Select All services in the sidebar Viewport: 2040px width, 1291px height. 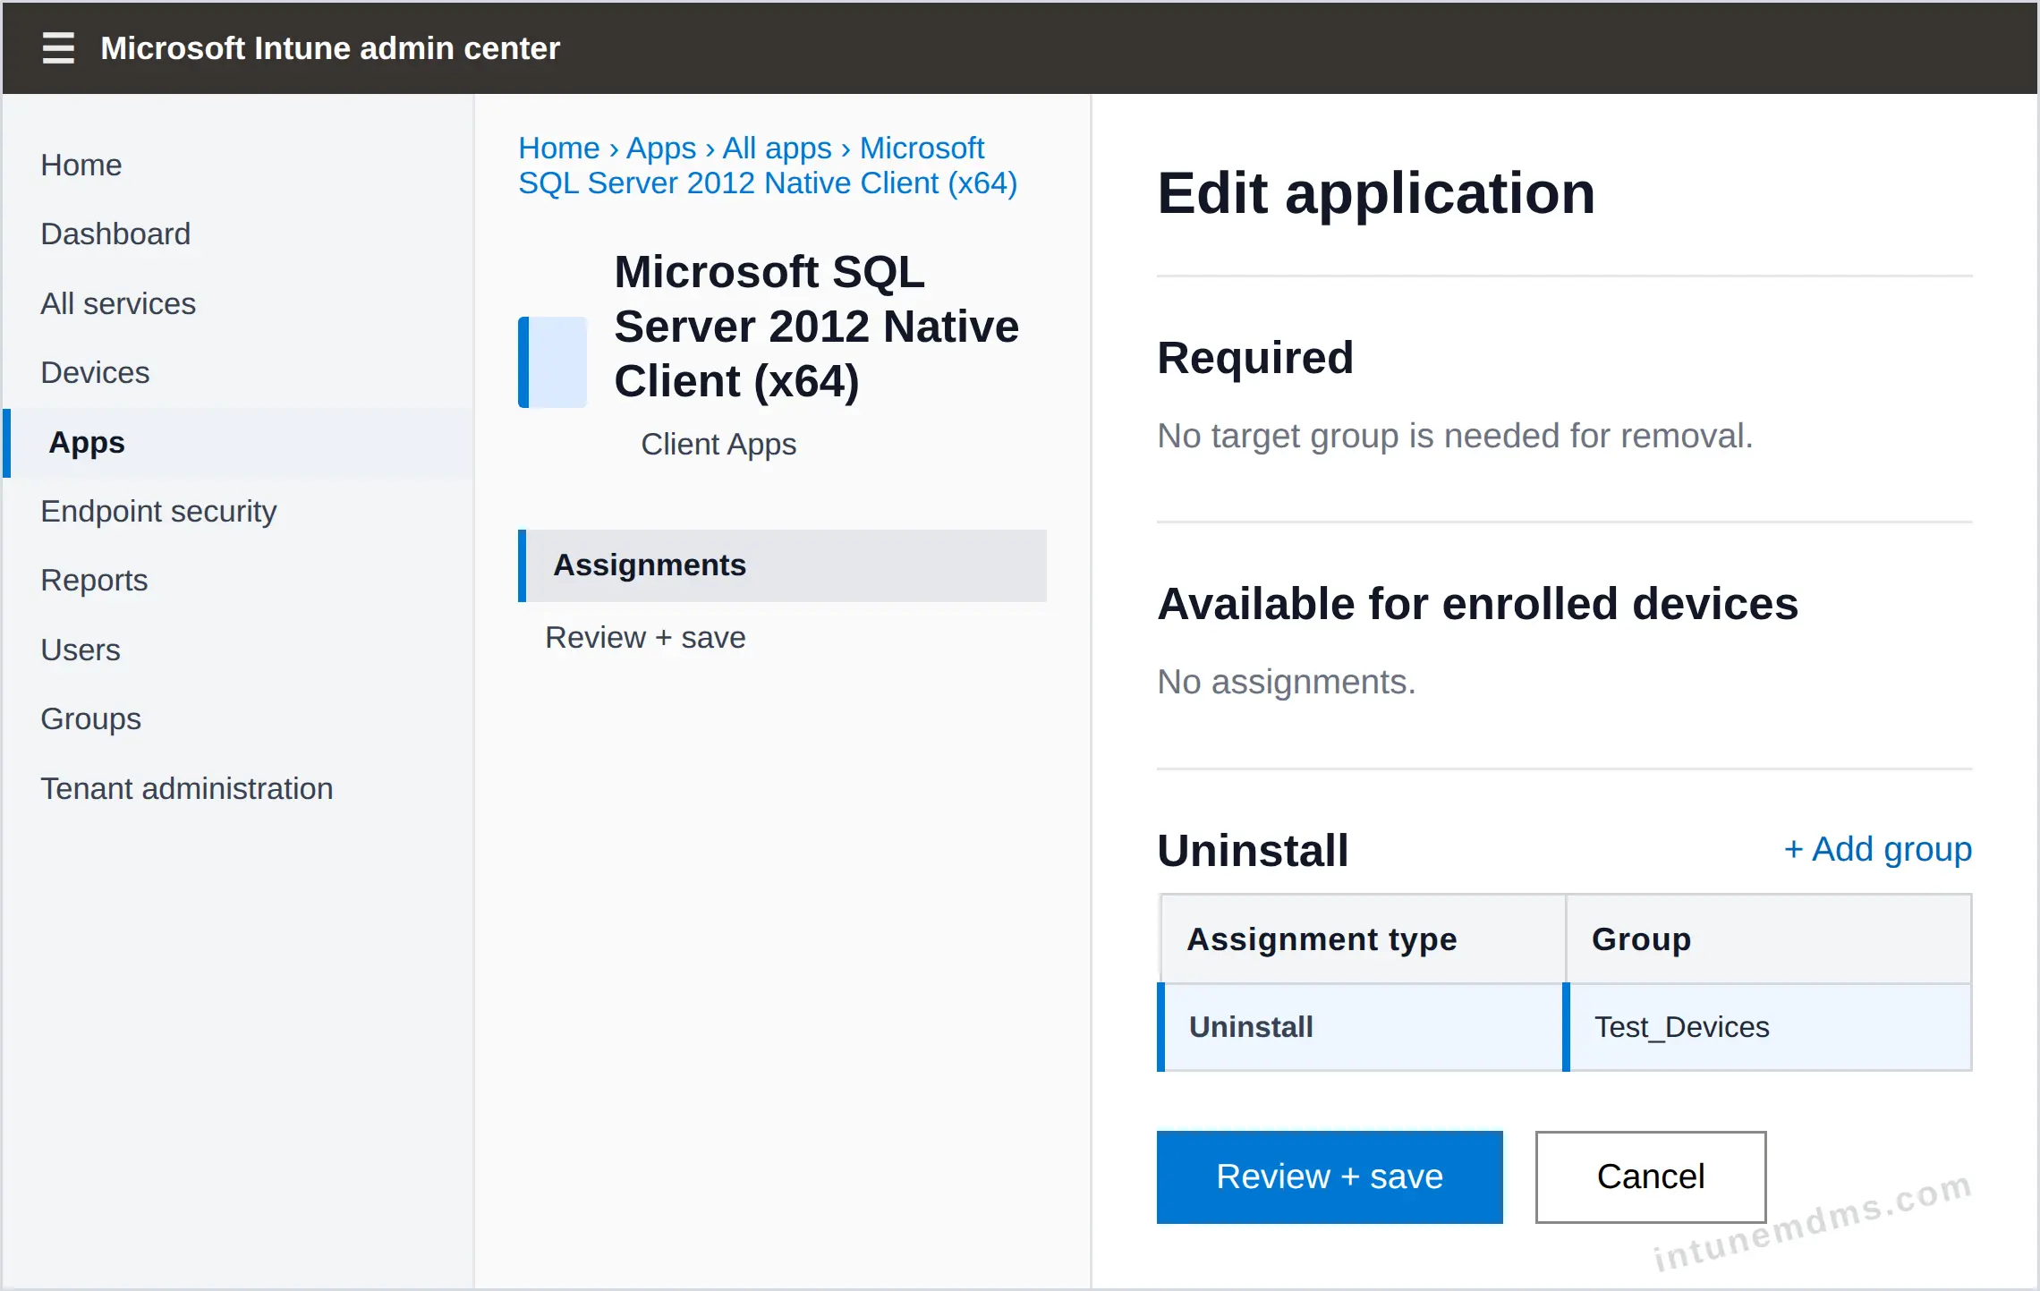click(x=118, y=303)
